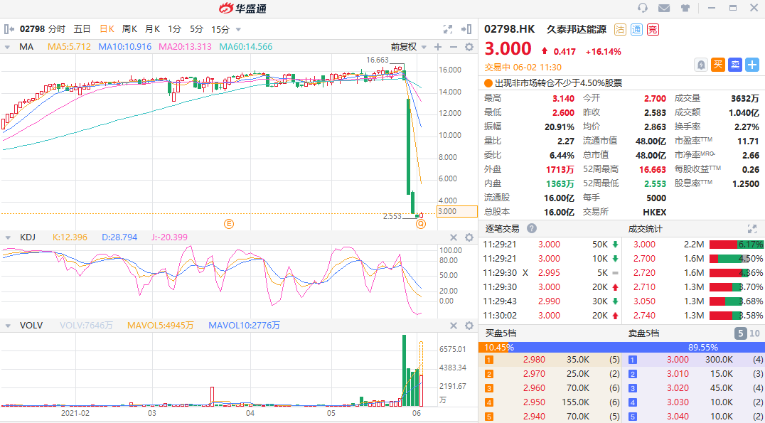Zoom out chart with minus icon
This screenshot has height=423, width=765.
tap(454, 47)
